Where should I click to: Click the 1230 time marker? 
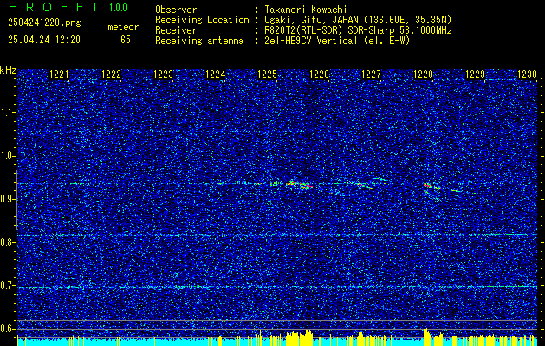point(528,74)
